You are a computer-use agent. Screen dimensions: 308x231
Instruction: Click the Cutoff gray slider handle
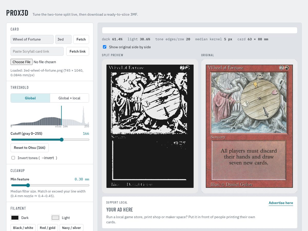62,140
